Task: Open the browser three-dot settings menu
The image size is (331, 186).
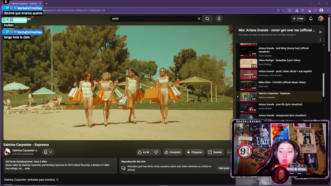Action: [x=327, y=10]
